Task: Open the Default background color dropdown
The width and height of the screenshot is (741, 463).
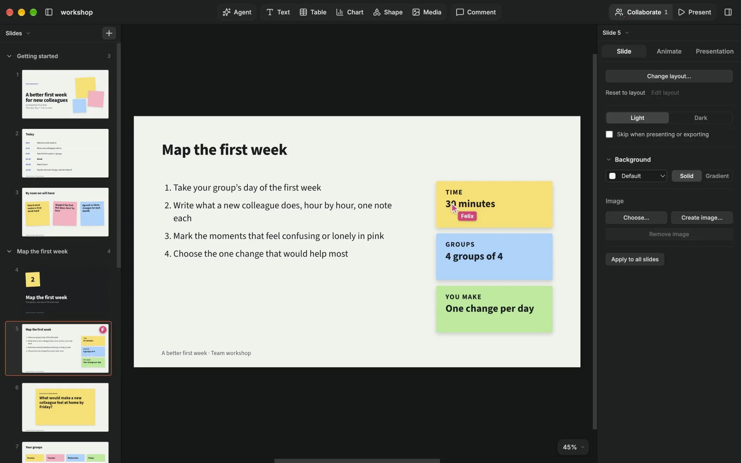Action: coord(636,176)
